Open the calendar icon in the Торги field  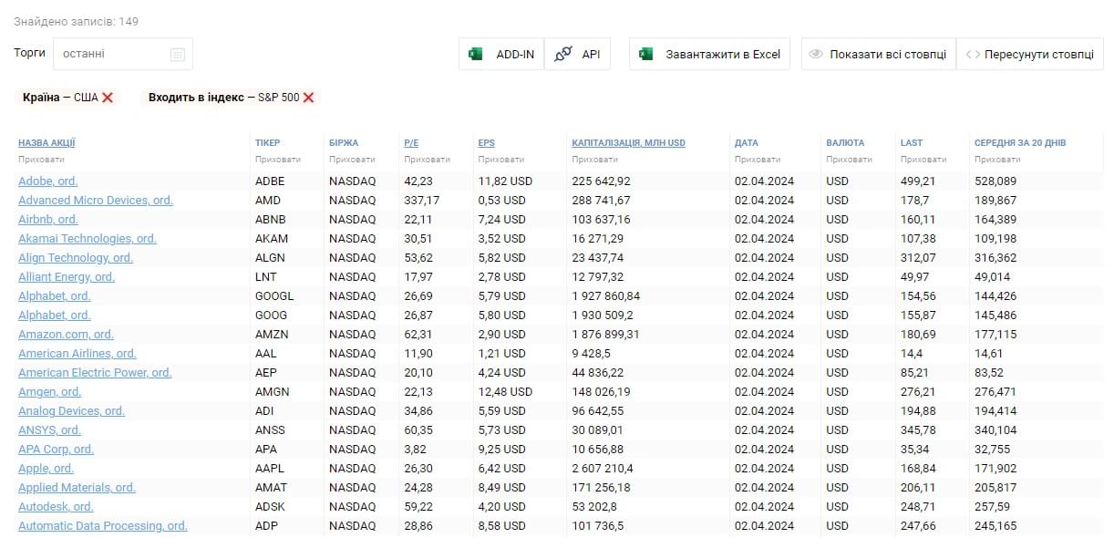(178, 54)
